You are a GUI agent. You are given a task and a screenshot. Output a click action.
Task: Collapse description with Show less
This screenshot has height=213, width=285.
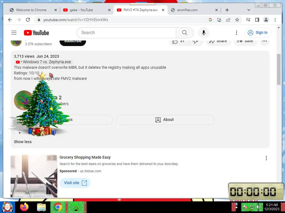tap(23, 142)
